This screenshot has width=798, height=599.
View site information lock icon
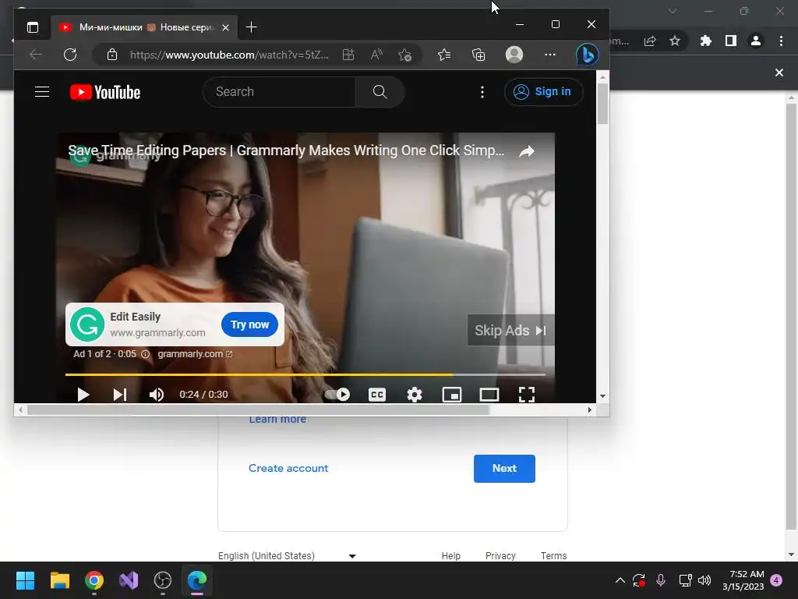click(x=112, y=55)
